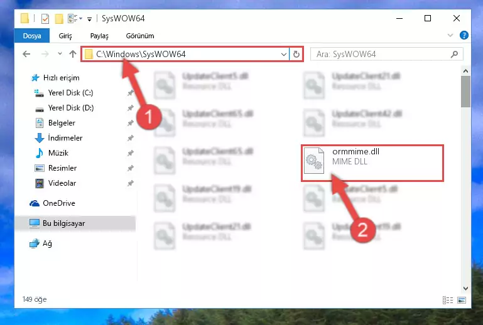Click the pin icon next to Resimler
The height and width of the screenshot is (325, 483).
tap(130, 168)
